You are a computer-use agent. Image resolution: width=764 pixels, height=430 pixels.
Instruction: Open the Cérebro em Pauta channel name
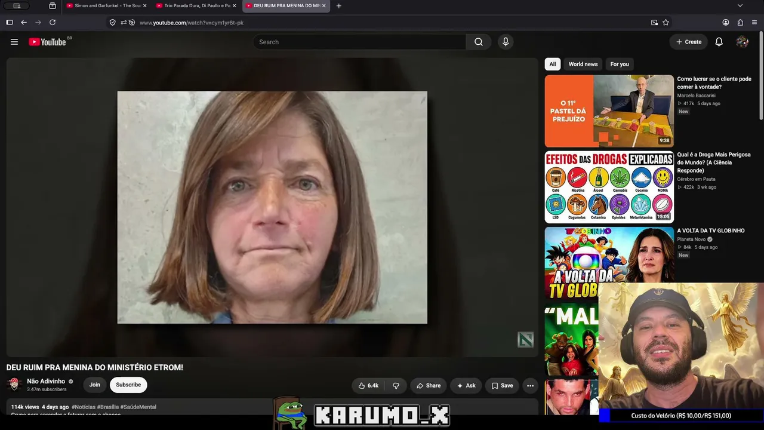(x=696, y=179)
